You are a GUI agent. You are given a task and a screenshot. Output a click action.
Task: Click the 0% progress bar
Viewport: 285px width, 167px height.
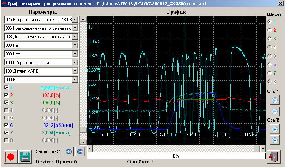click(x=176, y=156)
